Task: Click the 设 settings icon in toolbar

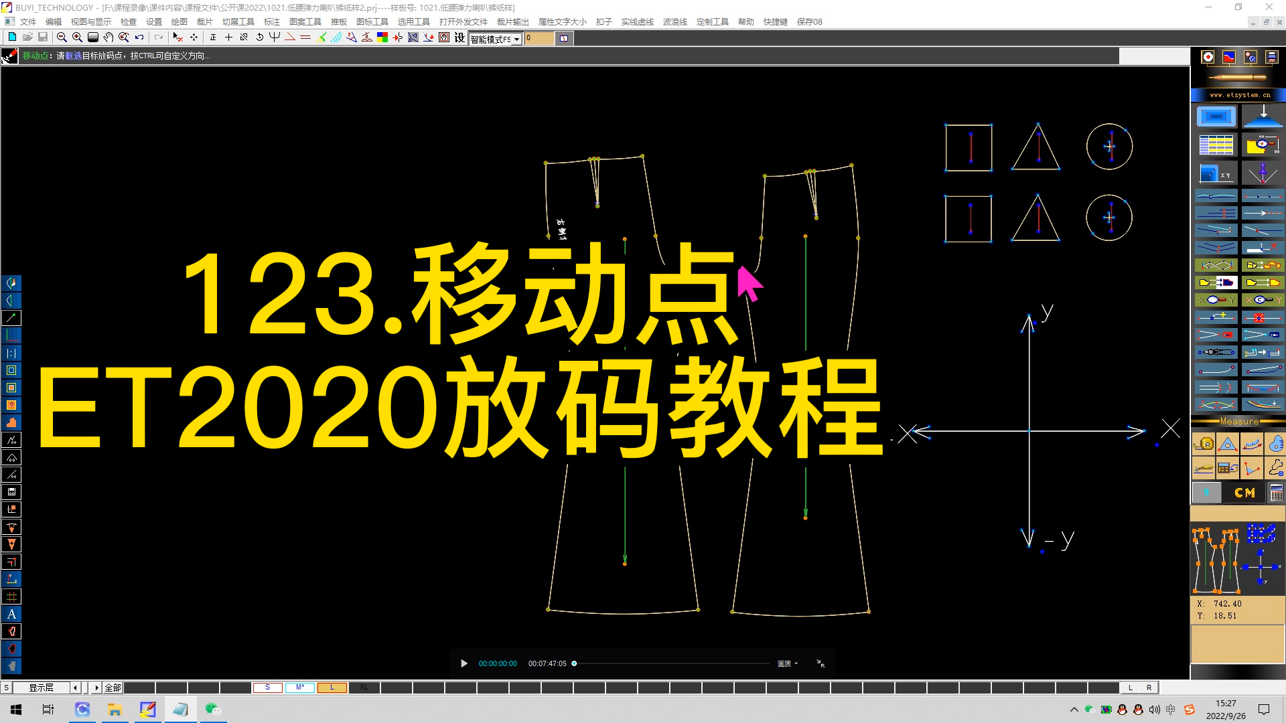Action: (x=459, y=37)
